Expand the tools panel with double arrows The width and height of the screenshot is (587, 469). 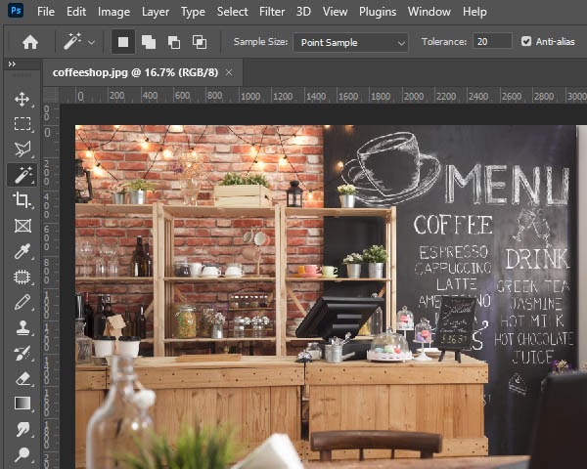12,64
